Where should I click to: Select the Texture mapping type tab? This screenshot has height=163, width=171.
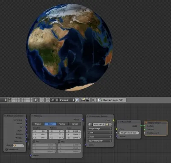coord(38,124)
